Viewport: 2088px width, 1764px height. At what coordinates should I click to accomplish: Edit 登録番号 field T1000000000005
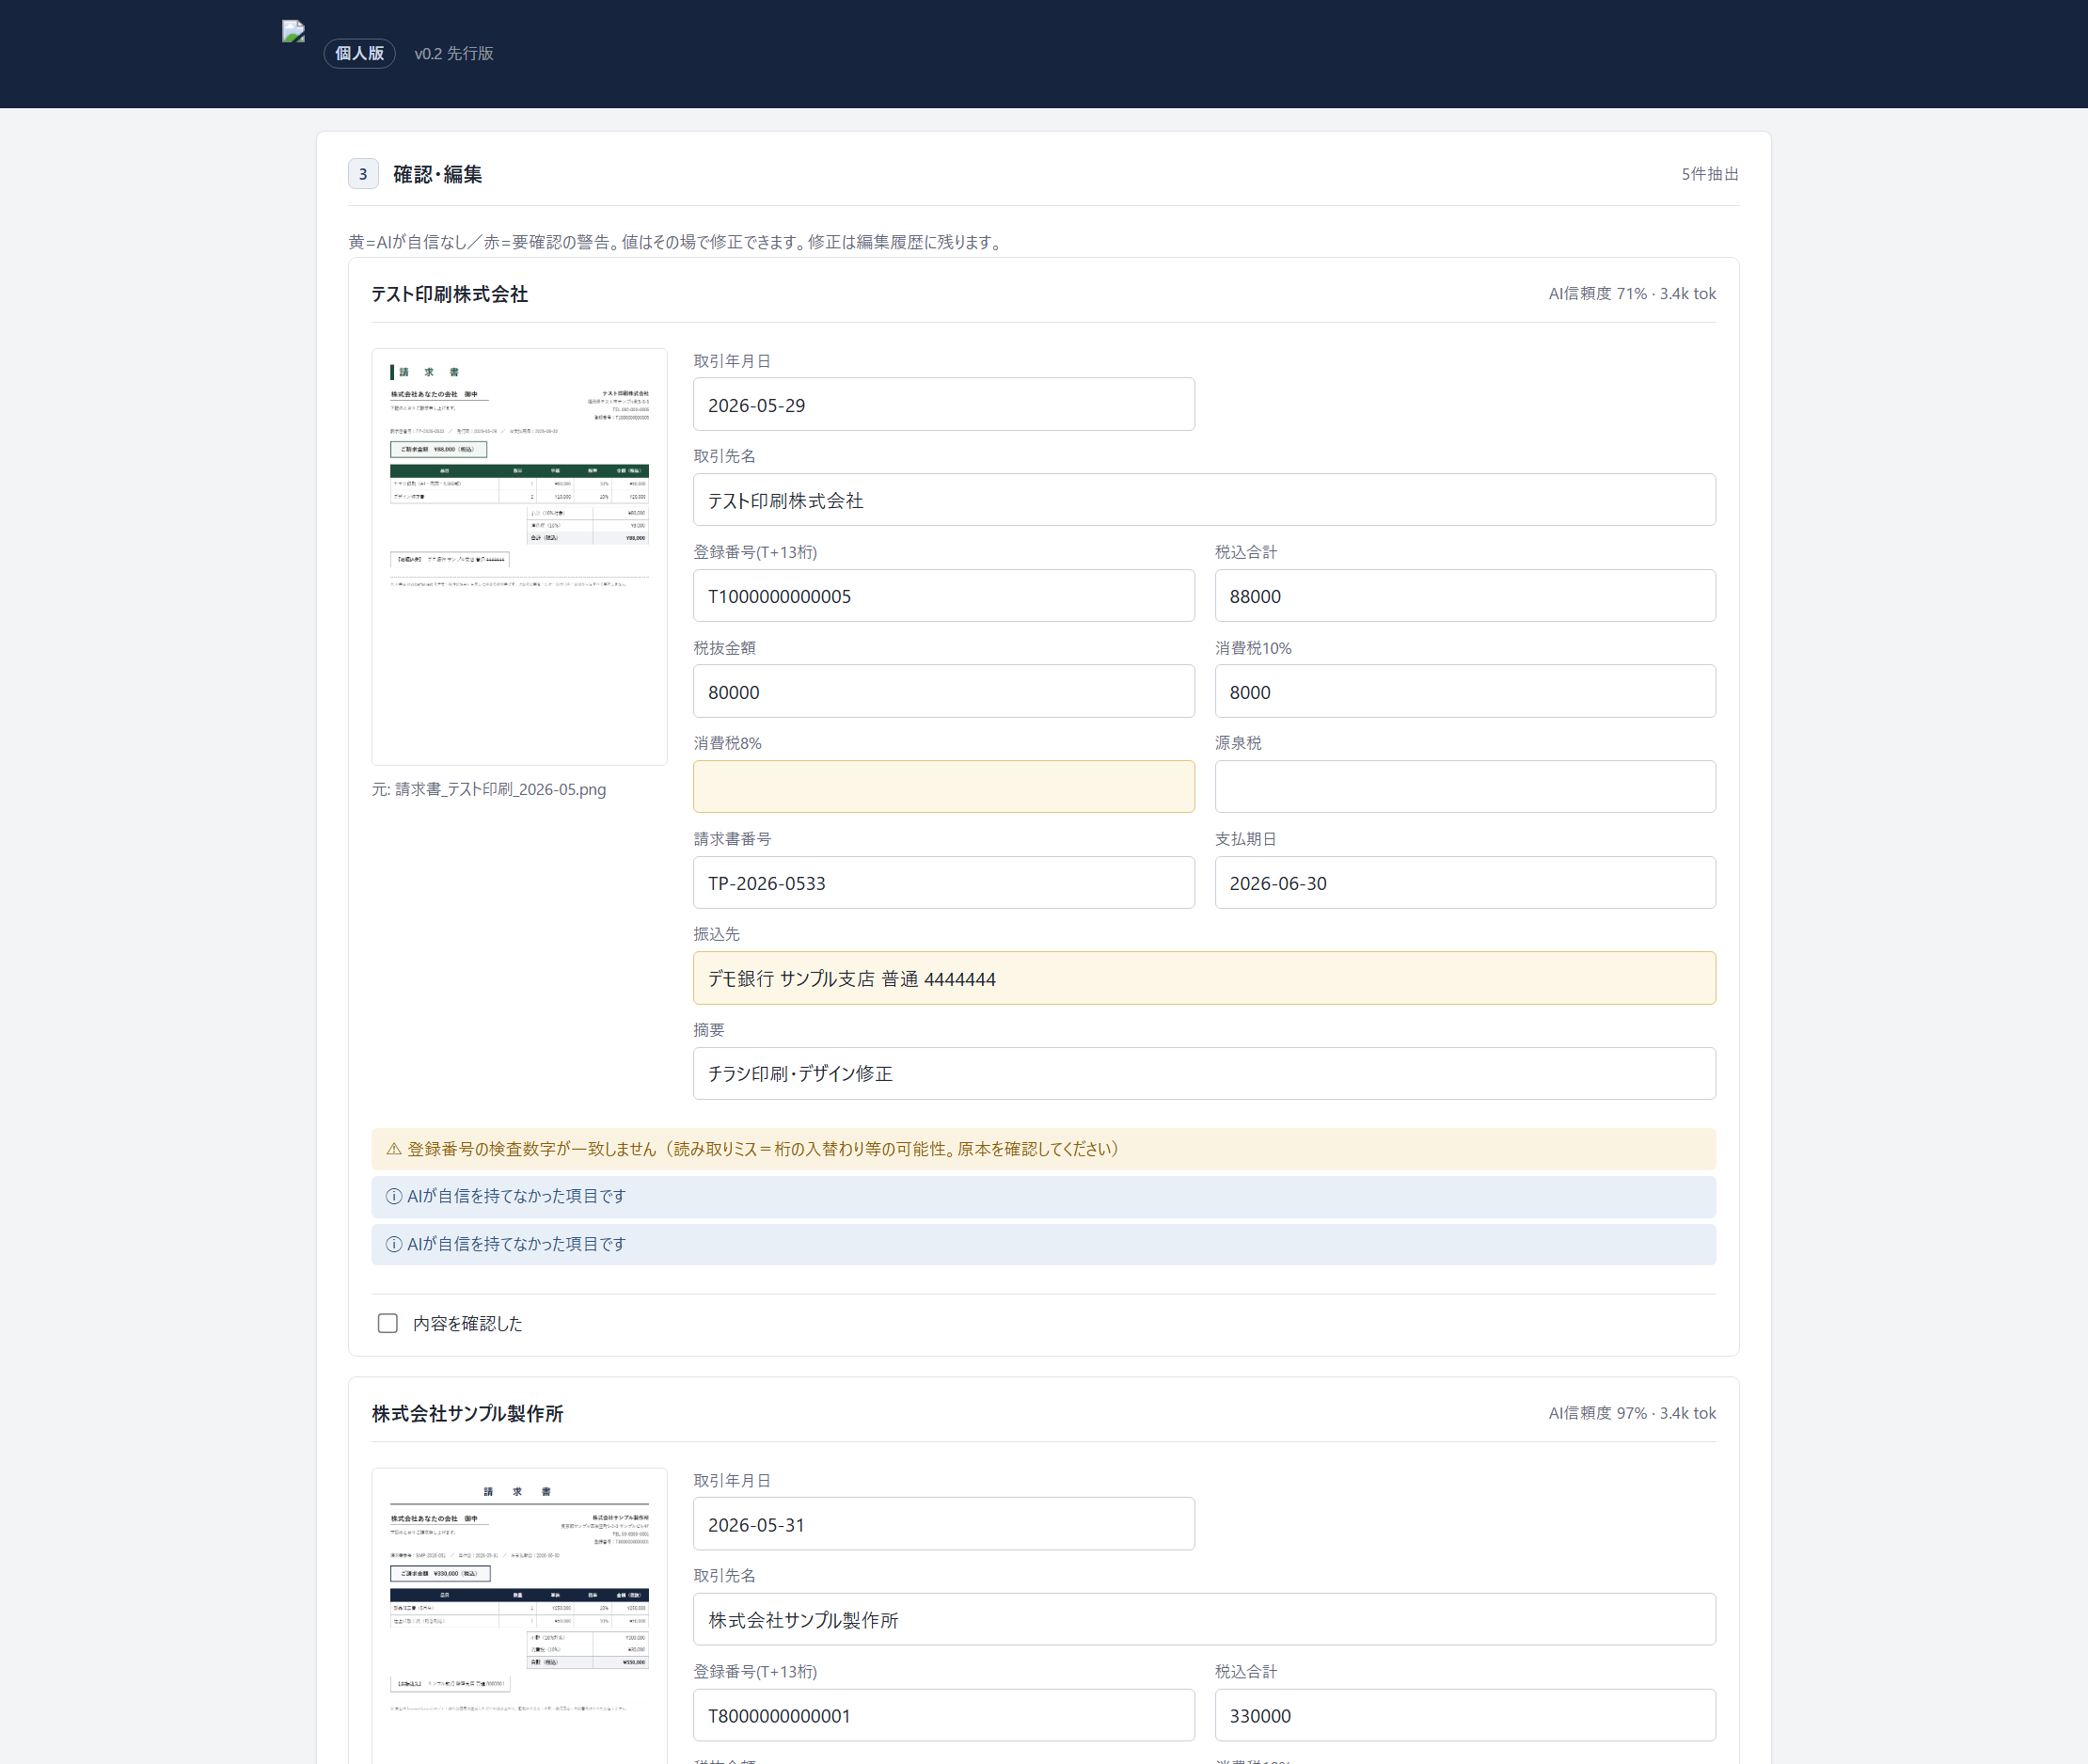(943, 596)
